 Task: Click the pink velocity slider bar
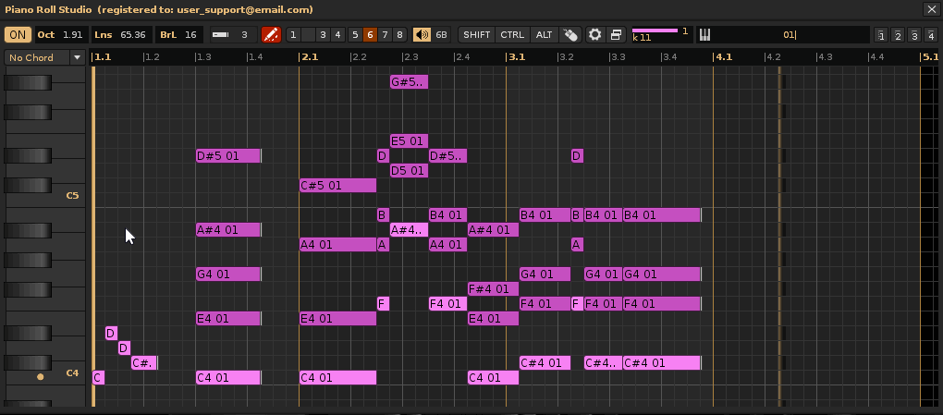[655, 31]
